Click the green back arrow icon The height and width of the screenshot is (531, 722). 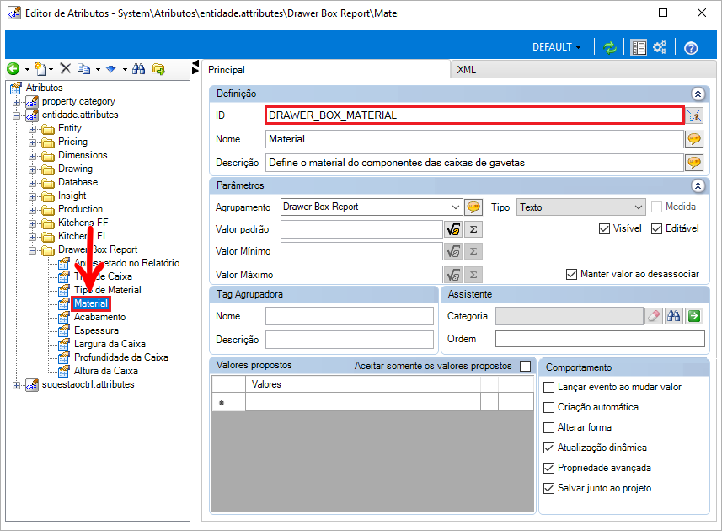point(13,69)
